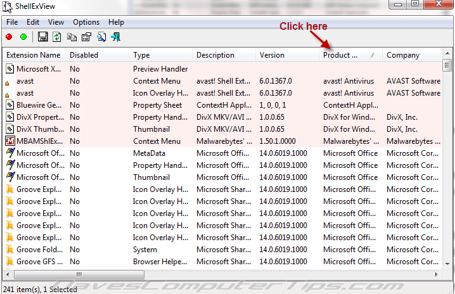Maximize the ShellExView window
This screenshot has width=455, height=294.
415,4
